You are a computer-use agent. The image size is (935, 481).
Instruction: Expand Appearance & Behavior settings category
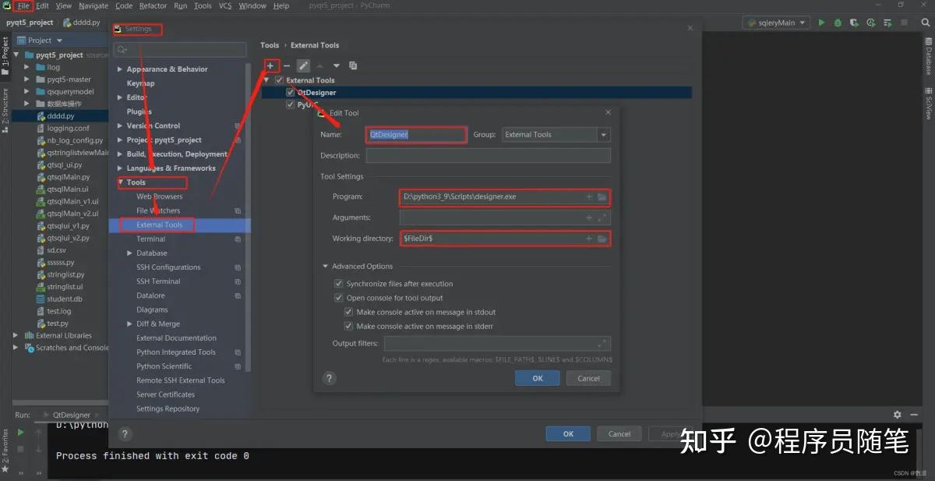click(x=119, y=69)
